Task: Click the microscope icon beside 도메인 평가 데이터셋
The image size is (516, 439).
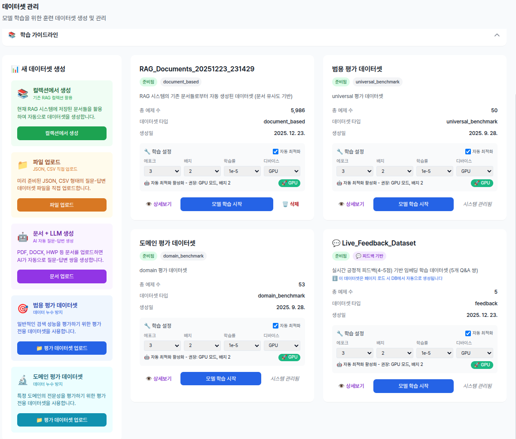Action: (23, 380)
